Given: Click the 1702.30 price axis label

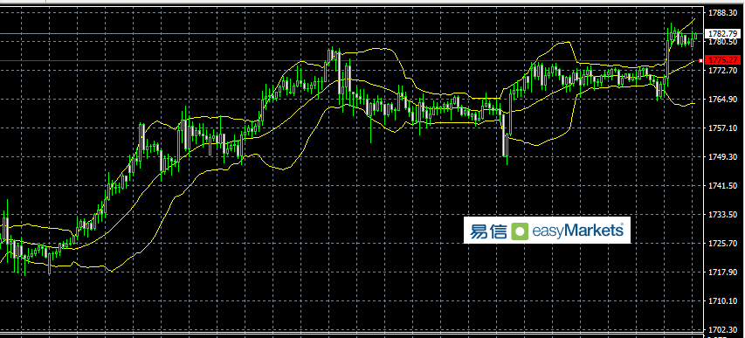Looking at the screenshot, I should (x=722, y=329).
